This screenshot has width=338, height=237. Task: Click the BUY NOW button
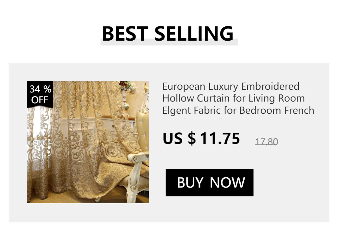pyautogui.click(x=209, y=182)
